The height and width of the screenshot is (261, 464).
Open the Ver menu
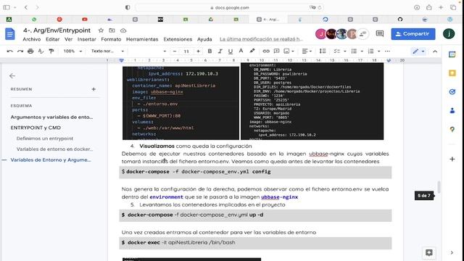[x=68, y=39]
